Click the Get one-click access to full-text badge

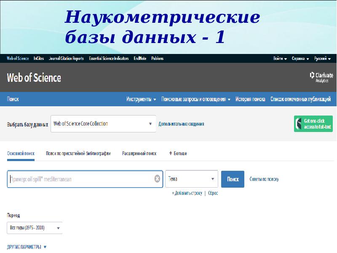[313, 124]
